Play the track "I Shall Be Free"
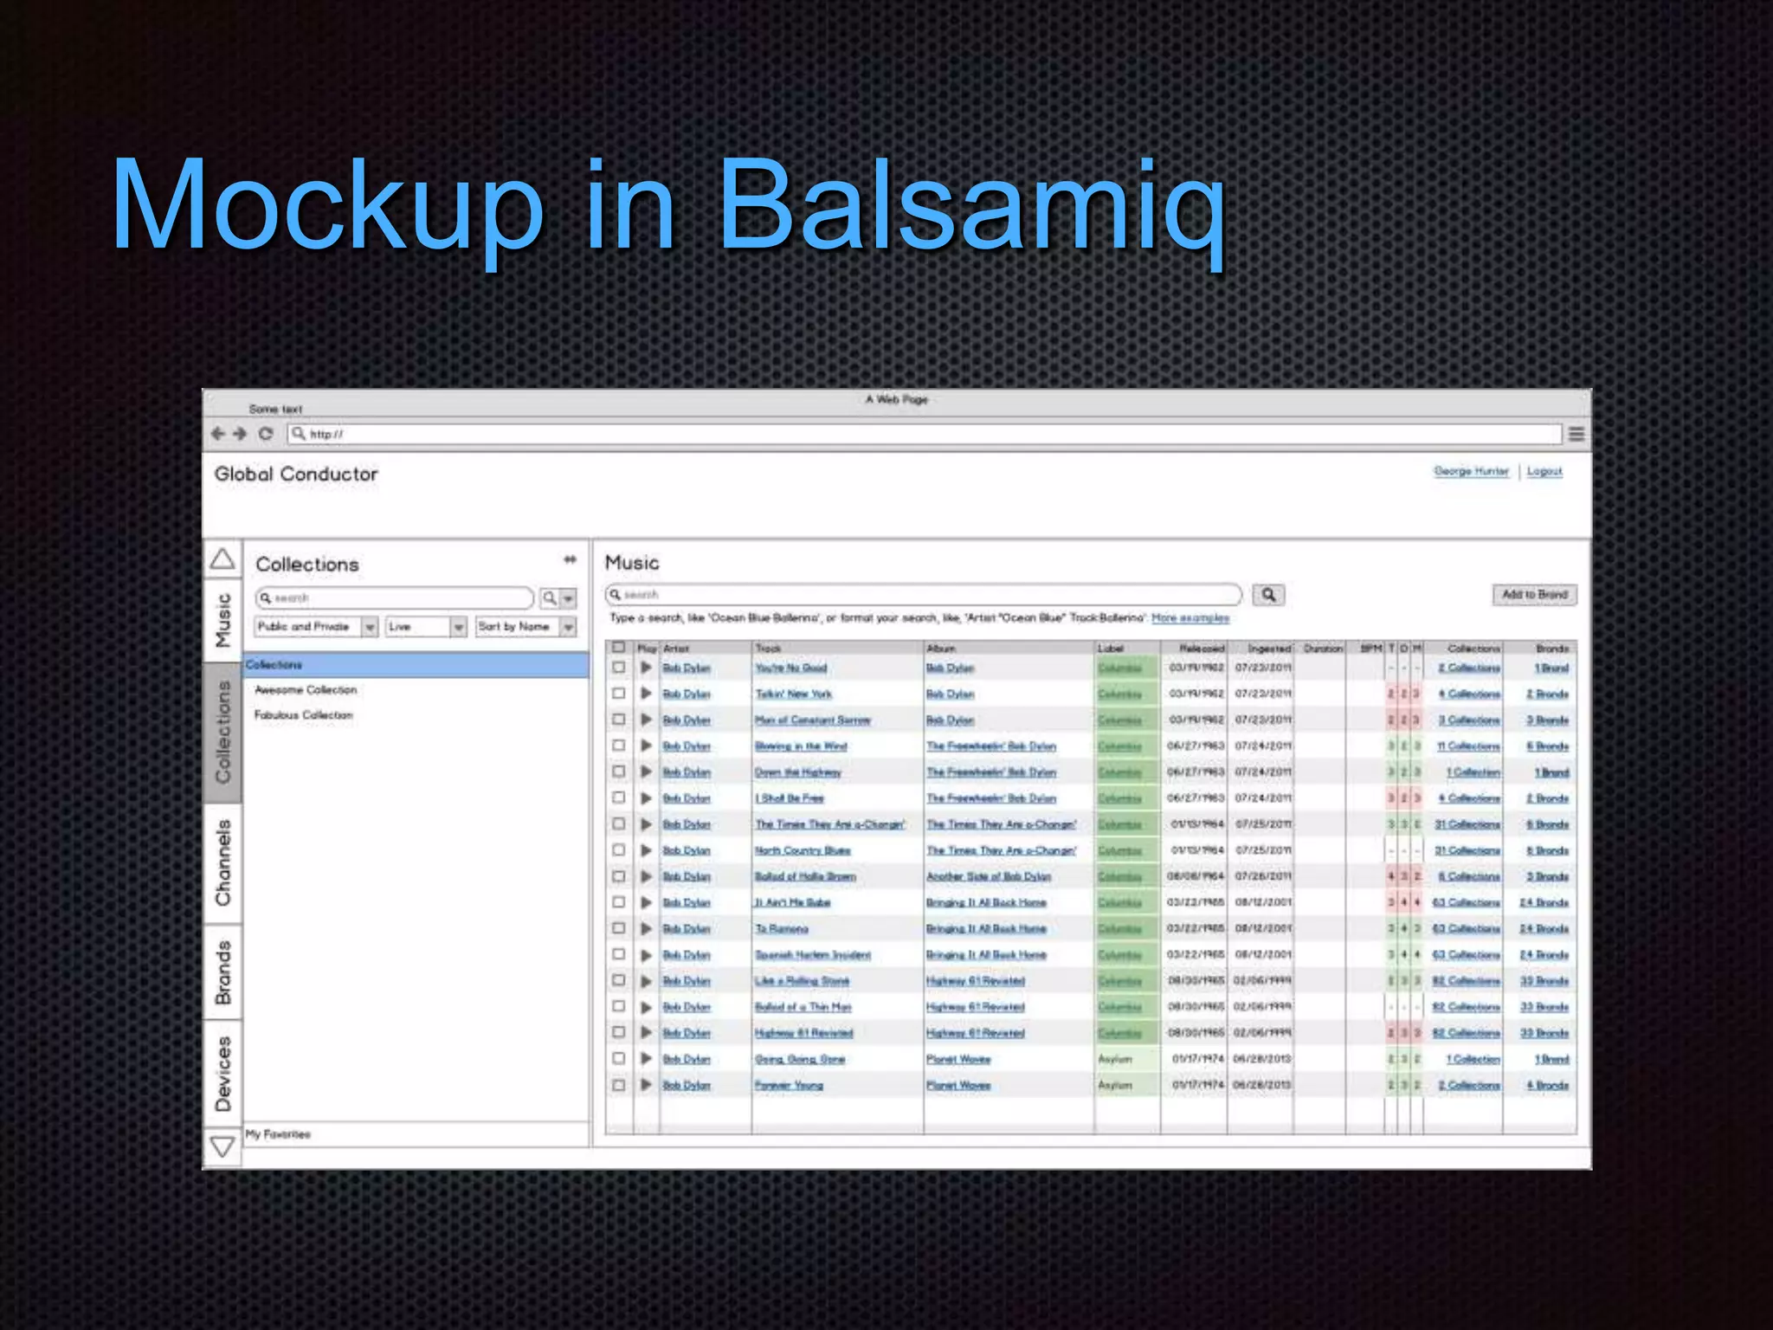1773x1330 pixels. pos(646,797)
